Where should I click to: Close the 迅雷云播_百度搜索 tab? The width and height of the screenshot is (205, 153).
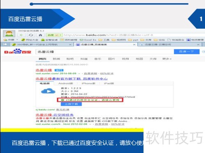point(134,45)
